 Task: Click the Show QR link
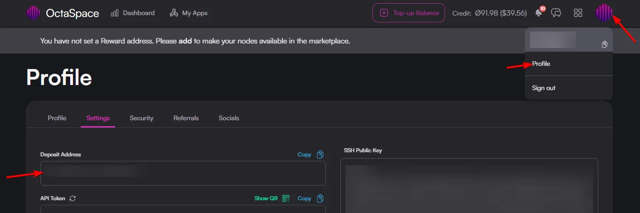(266, 198)
